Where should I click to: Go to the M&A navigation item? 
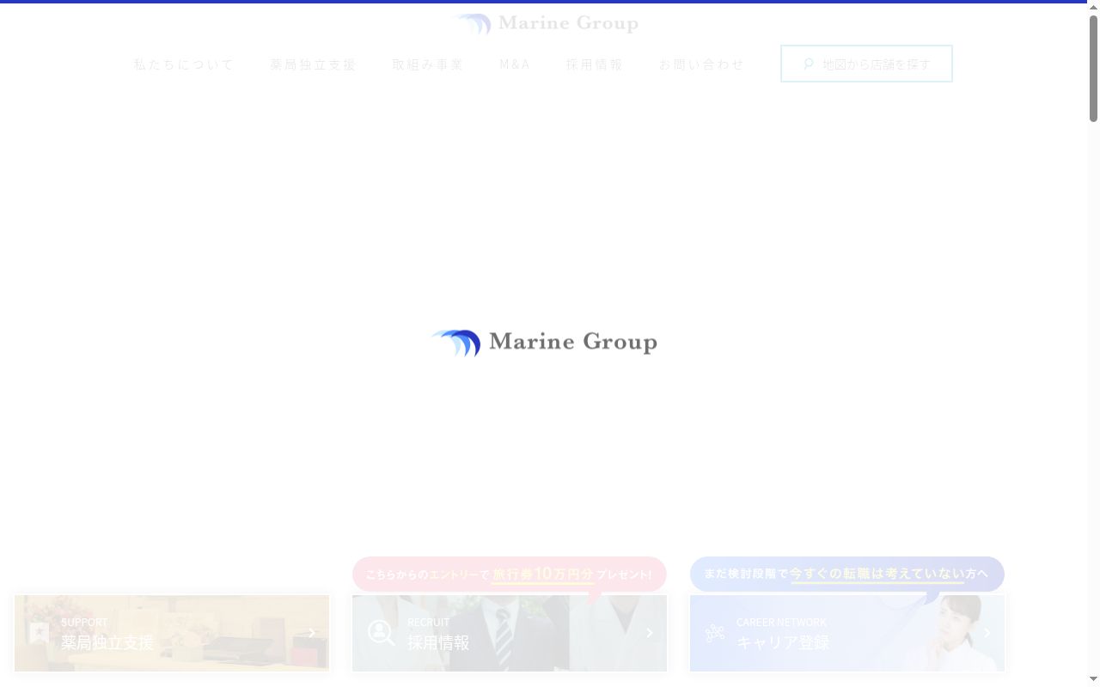click(515, 64)
